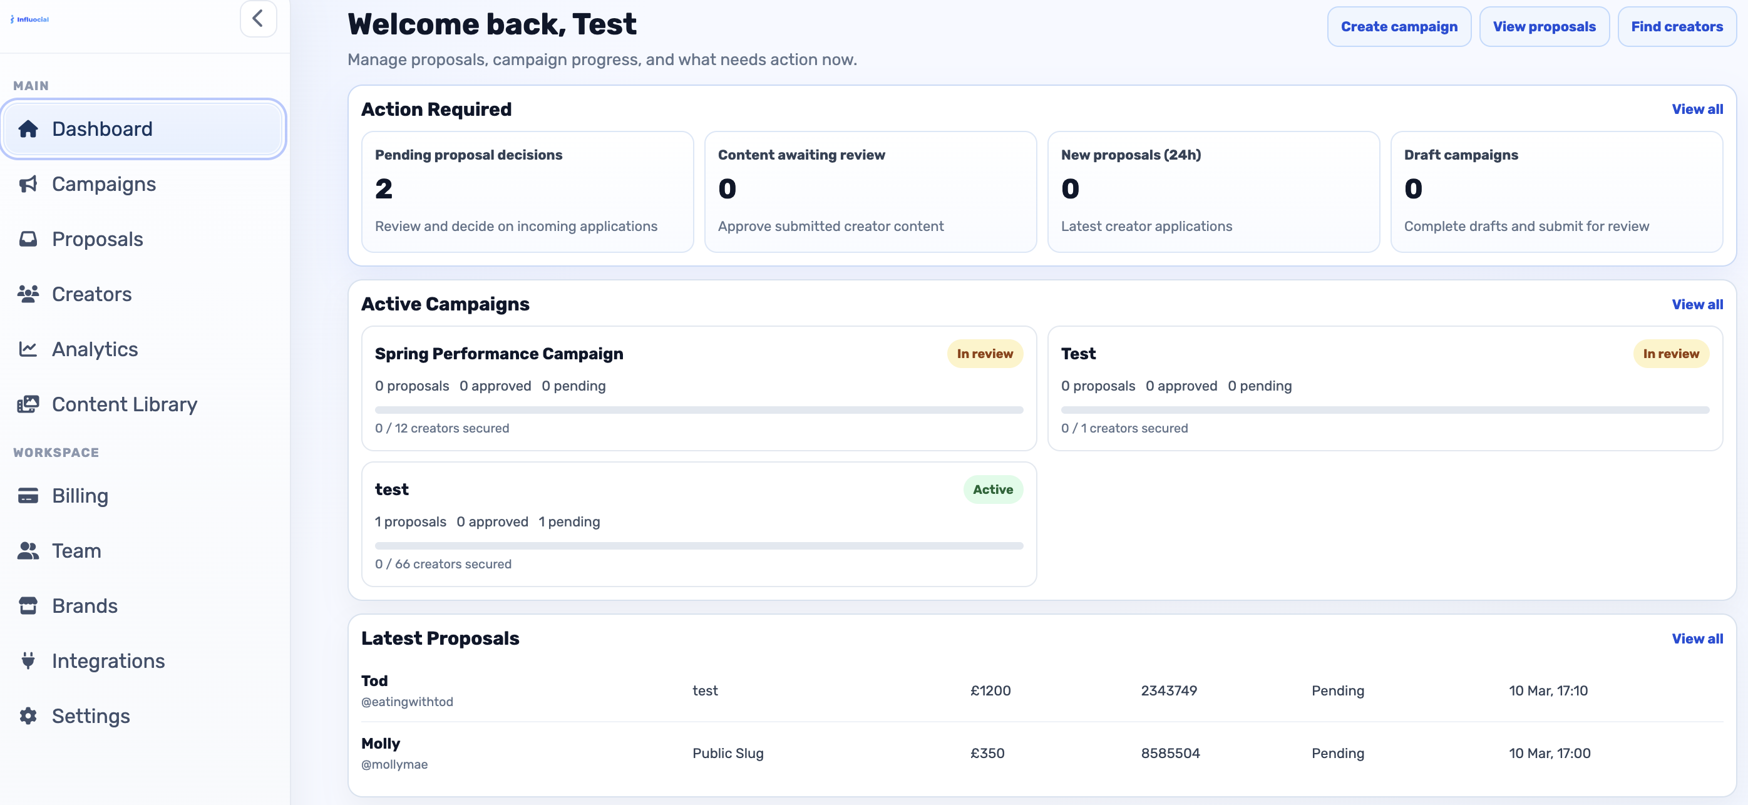The image size is (1748, 805).
Task: Open Analytics via the chart icon
Action: point(29,349)
